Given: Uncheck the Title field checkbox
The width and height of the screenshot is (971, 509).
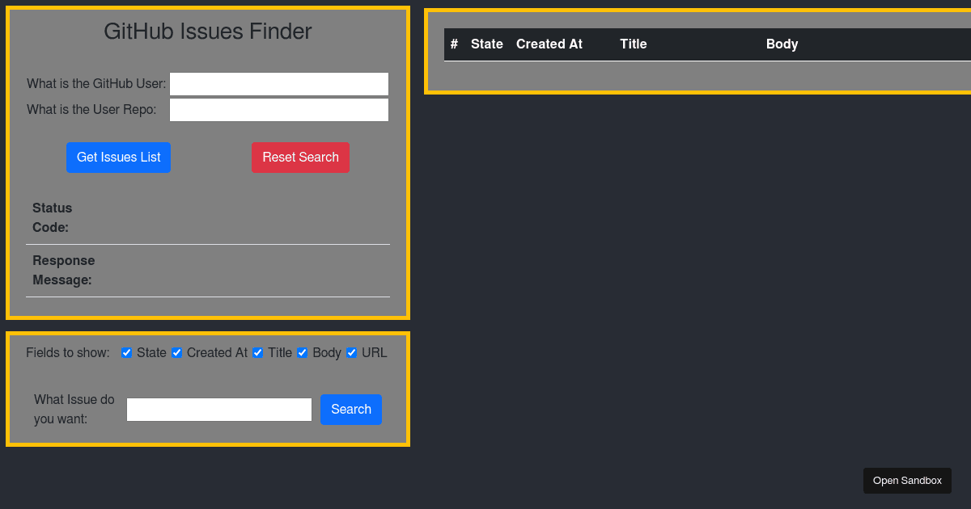Looking at the screenshot, I should pyautogui.click(x=257, y=352).
